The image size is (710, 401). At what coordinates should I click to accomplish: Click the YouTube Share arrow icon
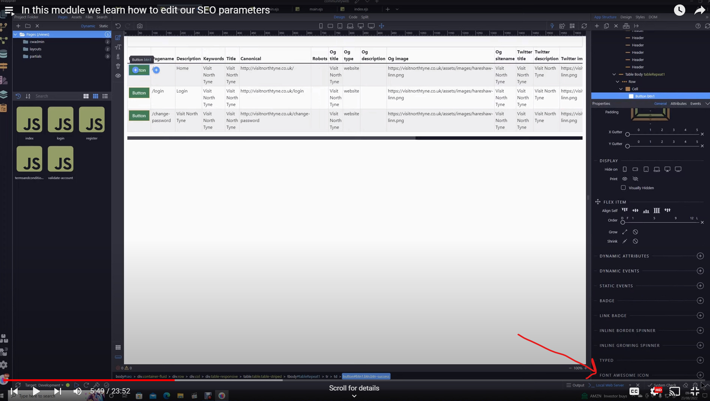tap(700, 10)
